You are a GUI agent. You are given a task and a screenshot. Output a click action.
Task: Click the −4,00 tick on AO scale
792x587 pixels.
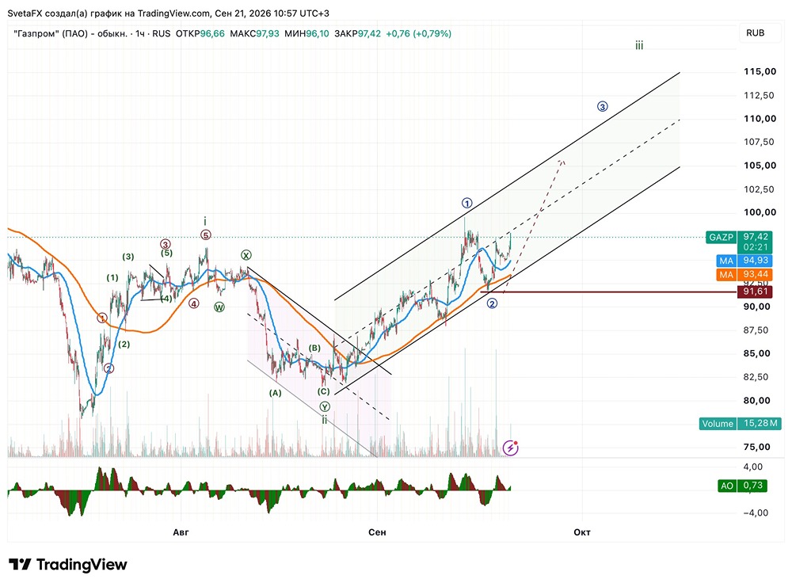click(x=756, y=513)
